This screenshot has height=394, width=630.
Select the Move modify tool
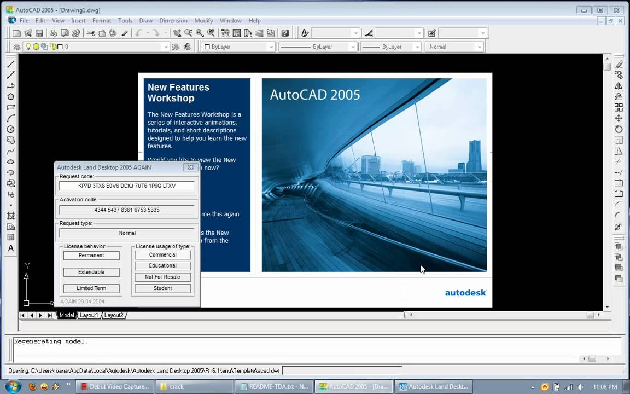[619, 118]
